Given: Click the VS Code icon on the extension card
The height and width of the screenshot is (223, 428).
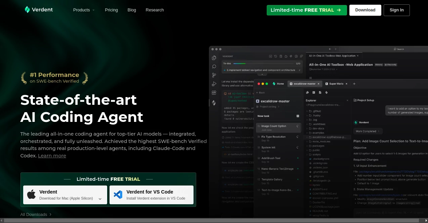Looking at the screenshot, I should pyautogui.click(x=118, y=195).
